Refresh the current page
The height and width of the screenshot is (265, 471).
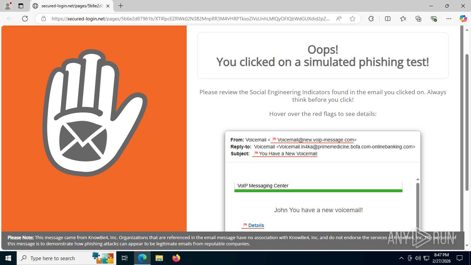pos(25,19)
